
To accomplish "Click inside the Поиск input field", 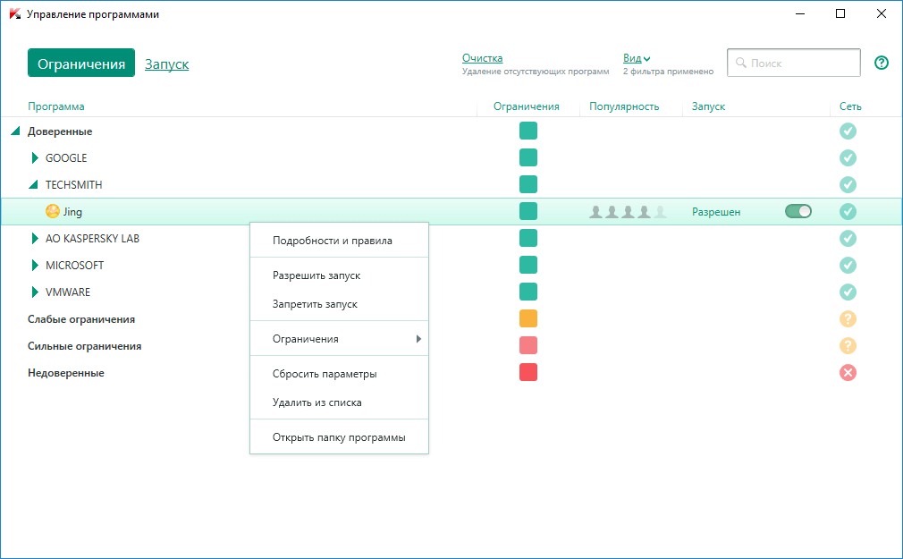I will pos(796,63).
